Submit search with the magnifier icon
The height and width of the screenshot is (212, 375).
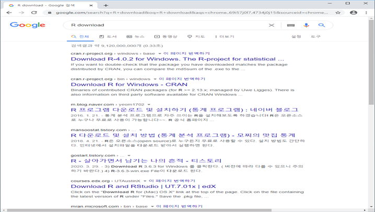[x=322, y=25]
